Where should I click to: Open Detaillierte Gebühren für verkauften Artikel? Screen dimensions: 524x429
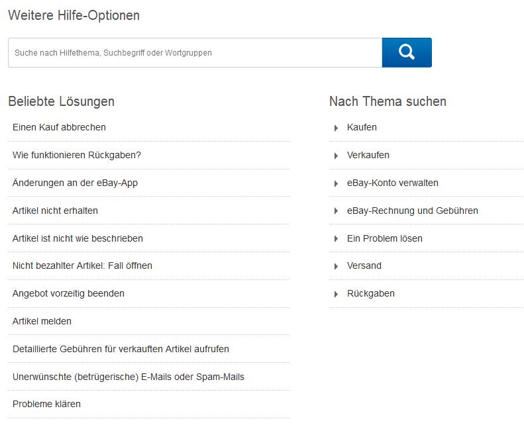click(x=121, y=349)
